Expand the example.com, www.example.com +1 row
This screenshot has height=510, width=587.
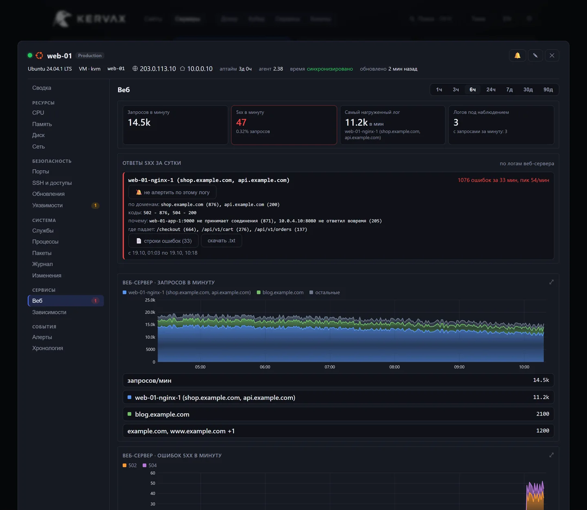(x=338, y=431)
